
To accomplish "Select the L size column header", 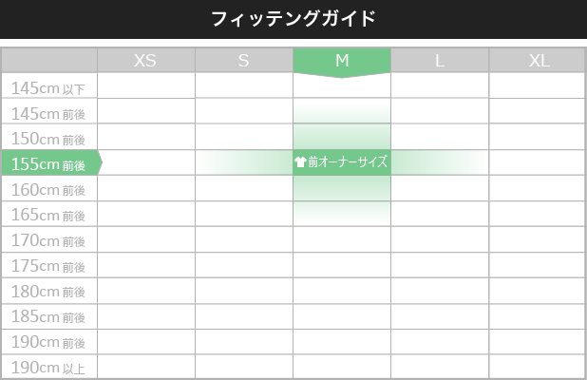I will [440, 60].
